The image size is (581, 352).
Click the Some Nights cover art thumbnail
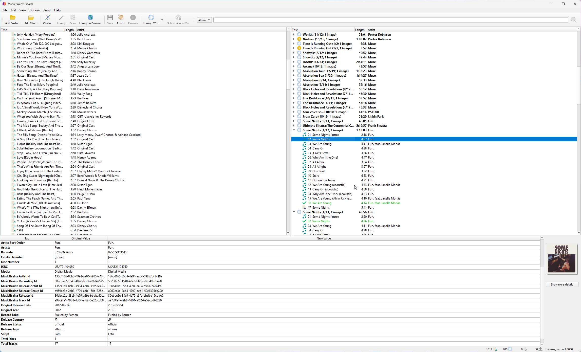(x=561, y=258)
